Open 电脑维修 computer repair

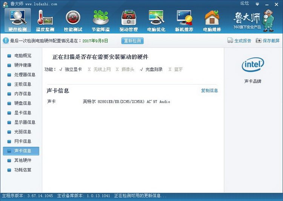(212, 20)
